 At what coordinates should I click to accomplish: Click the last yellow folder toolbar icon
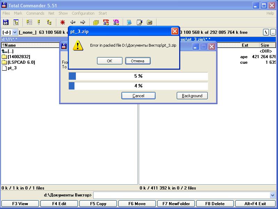click(x=150, y=22)
